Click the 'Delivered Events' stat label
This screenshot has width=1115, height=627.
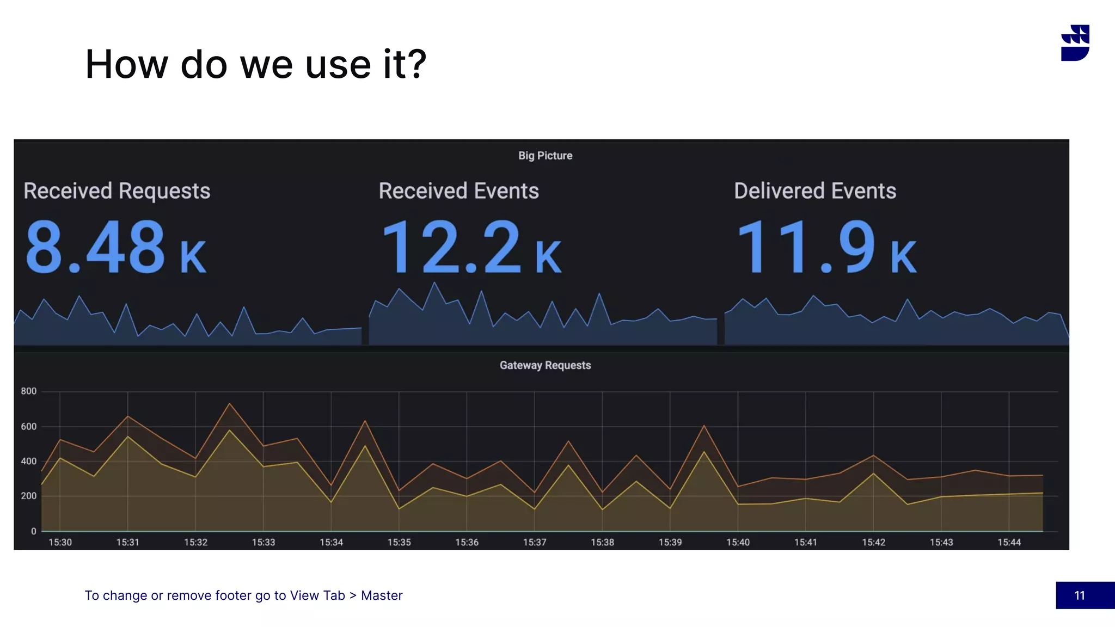pos(814,191)
